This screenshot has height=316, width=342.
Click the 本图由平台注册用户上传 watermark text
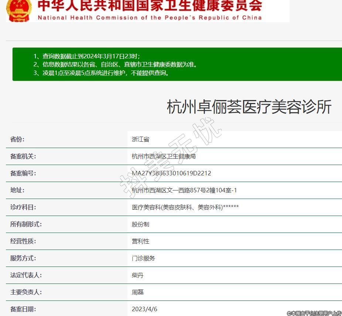pyautogui.click(x=314, y=313)
